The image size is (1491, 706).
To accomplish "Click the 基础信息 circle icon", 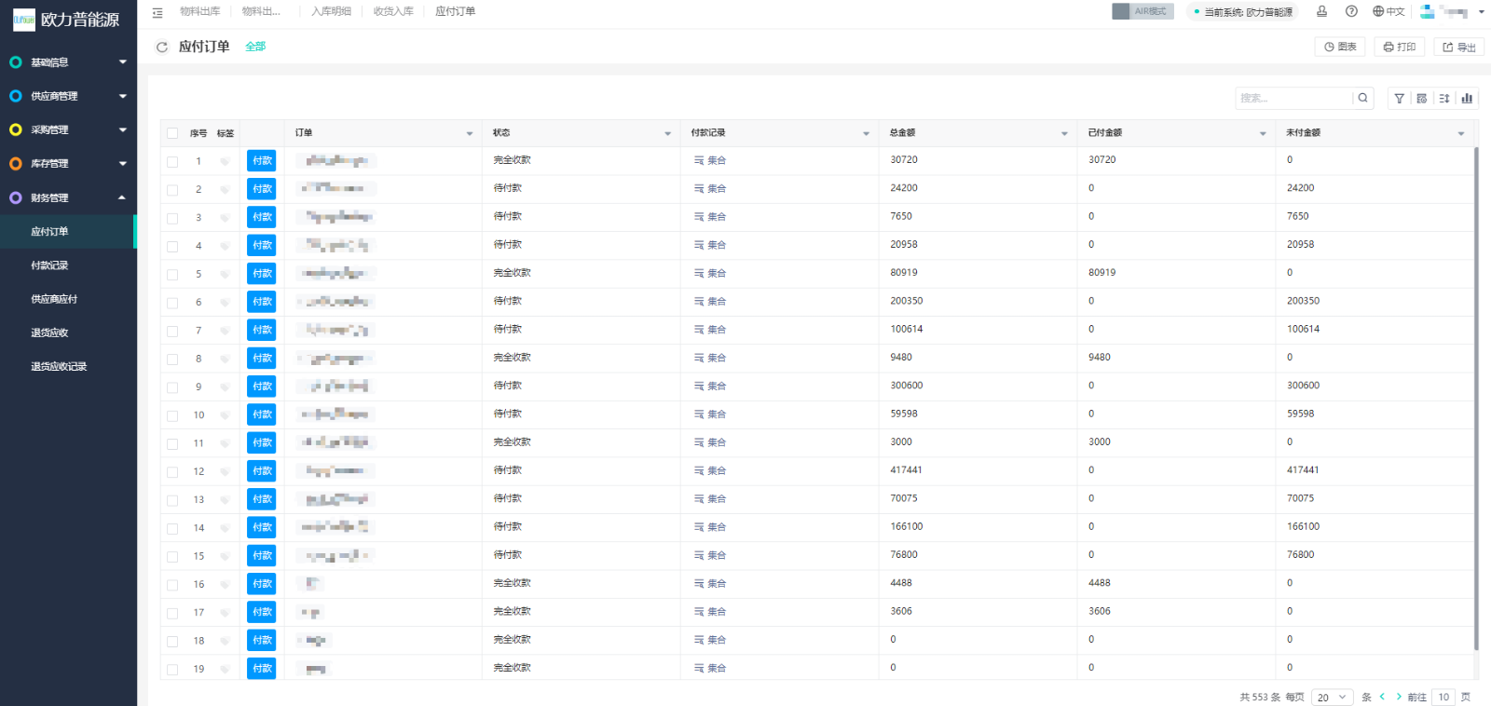I will click(x=16, y=62).
